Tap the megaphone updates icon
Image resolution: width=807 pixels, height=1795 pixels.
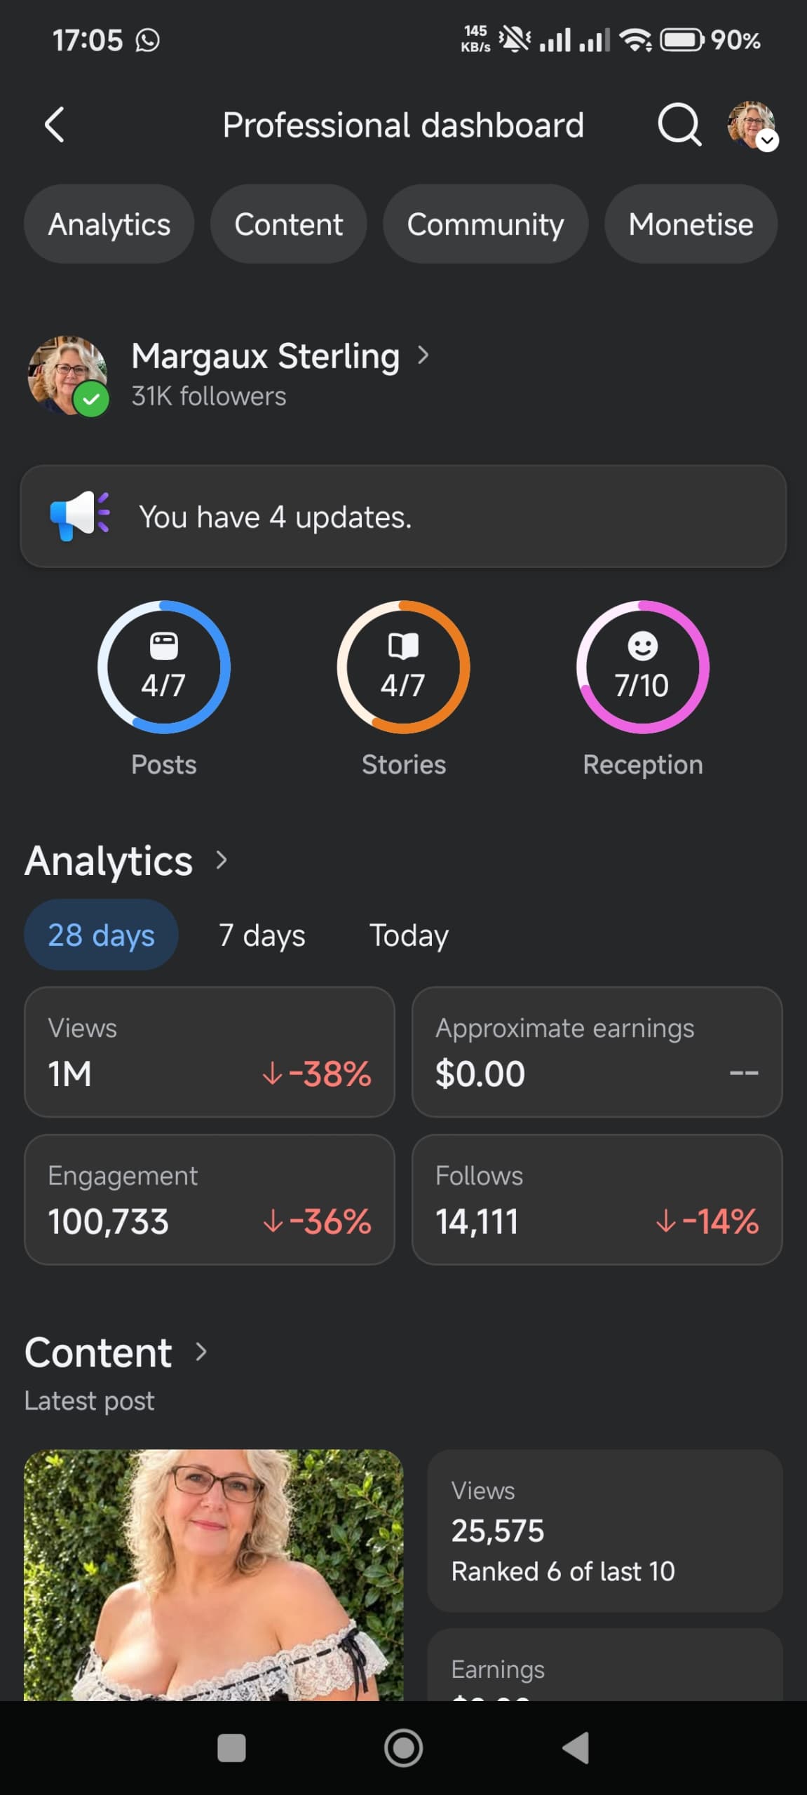pos(80,515)
